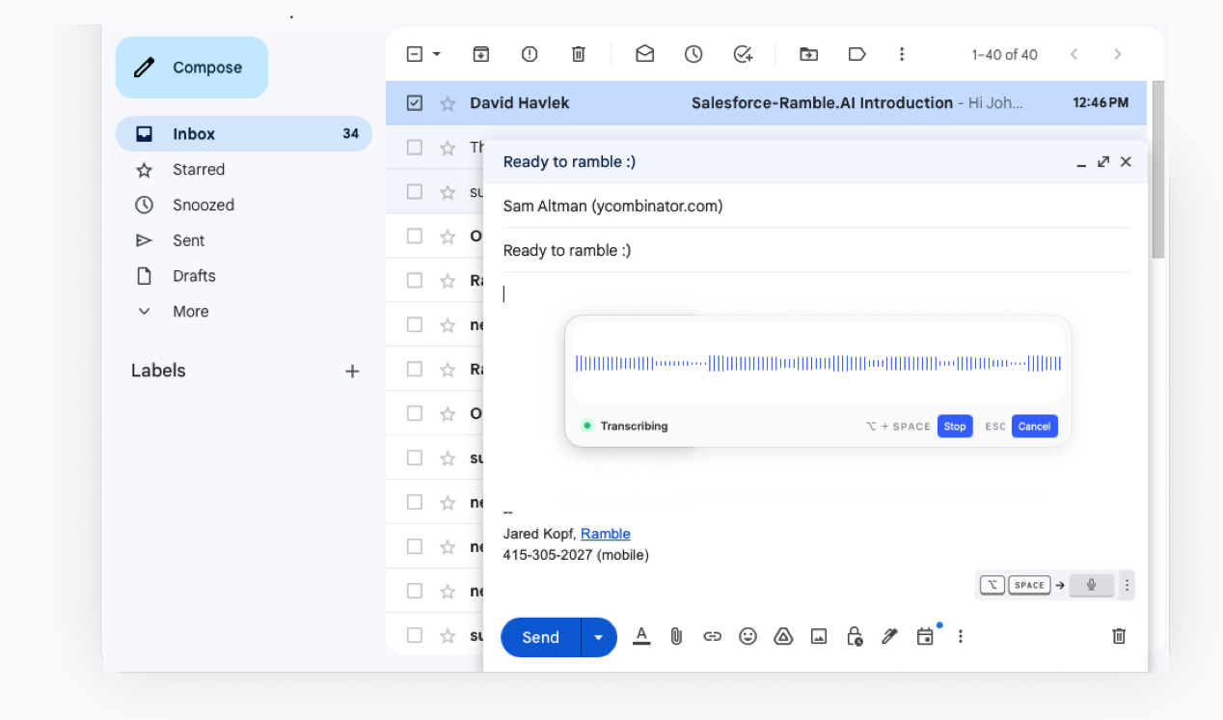Screen dimensions: 1223x720
Task: Star the David Havlek email
Action: 448,103
